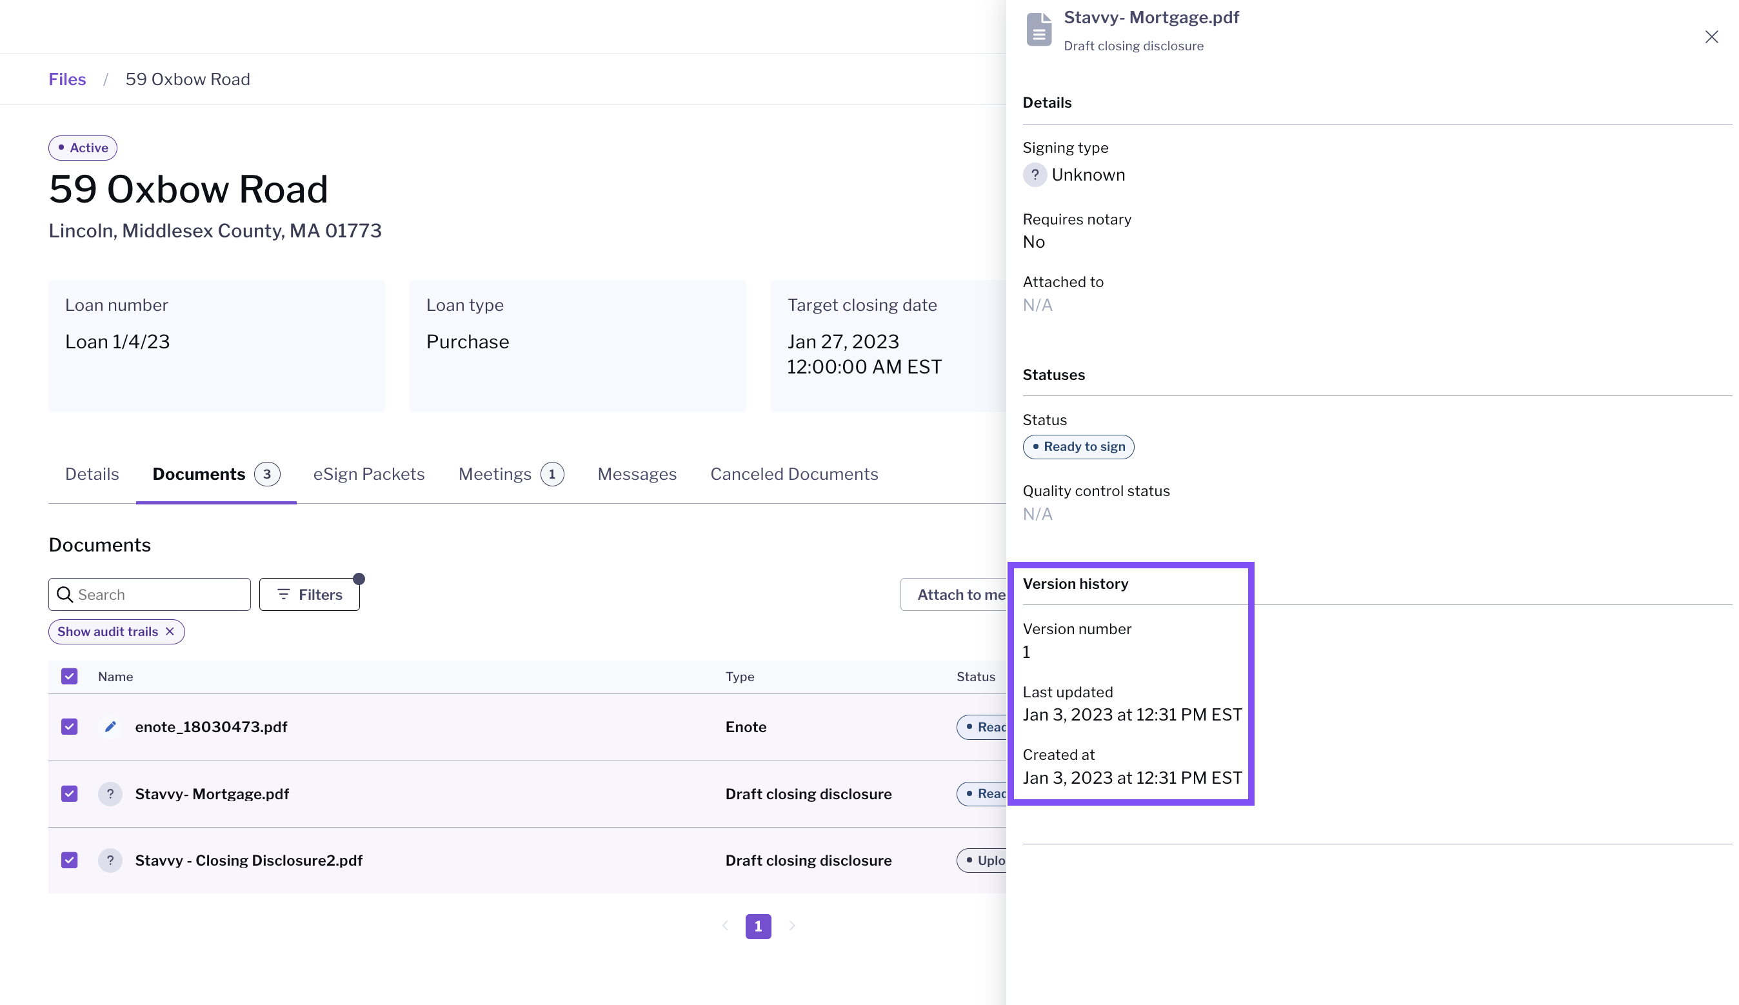Click the question icon beside Stavvy - Closing Disclosure2.pdf
This screenshot has width=1739, height=1005.
[110, 860]
